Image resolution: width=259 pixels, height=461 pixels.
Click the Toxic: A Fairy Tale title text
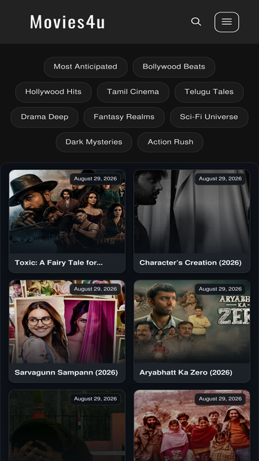tap(59, 263)
